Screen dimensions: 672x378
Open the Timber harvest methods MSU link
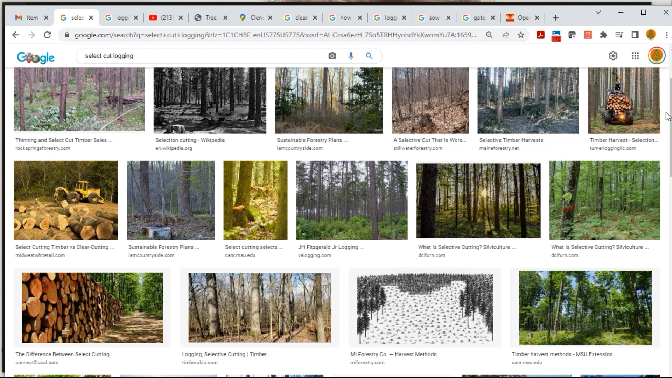pos(562,354)
